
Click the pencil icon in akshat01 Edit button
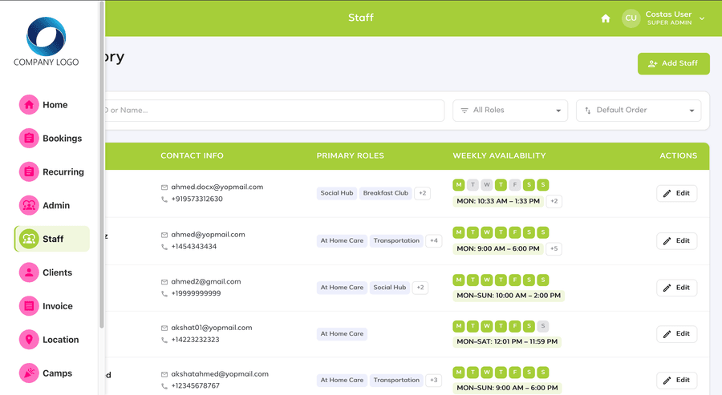[x=667, y=334]
